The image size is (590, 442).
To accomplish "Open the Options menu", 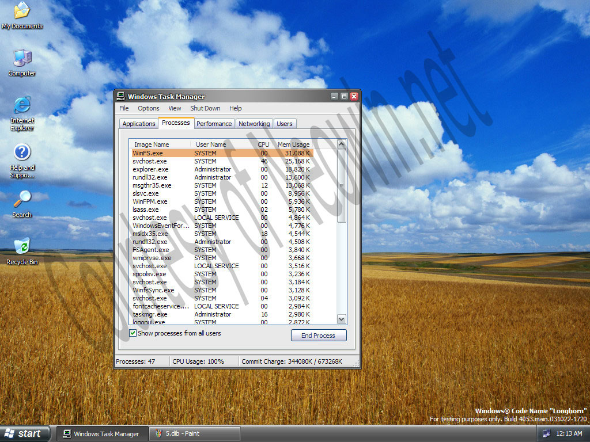I will (x=148, y=108).
